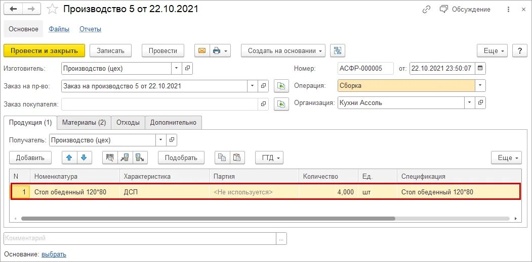Open the document structure icon
This screenshot has height=262, width=532.
(338, 51)
